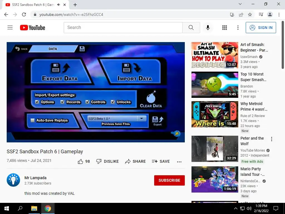The image size is (285, 214).
Task: Open the Chrome profile avatar
Action: [270, 14]
